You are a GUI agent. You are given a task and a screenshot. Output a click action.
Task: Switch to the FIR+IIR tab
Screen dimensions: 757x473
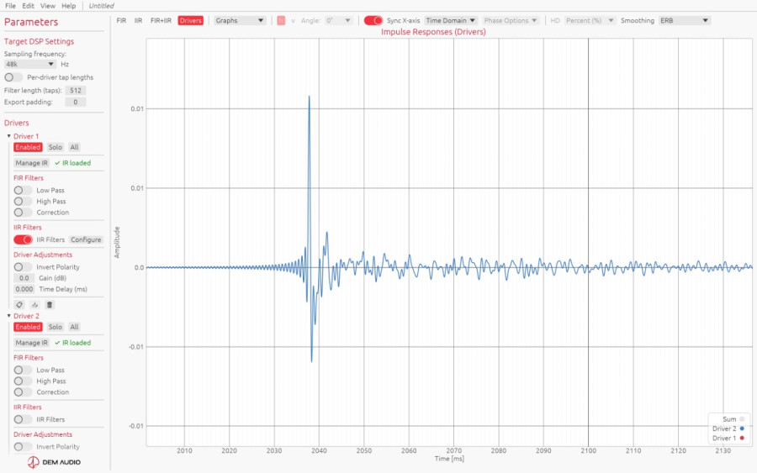[161, 20]
